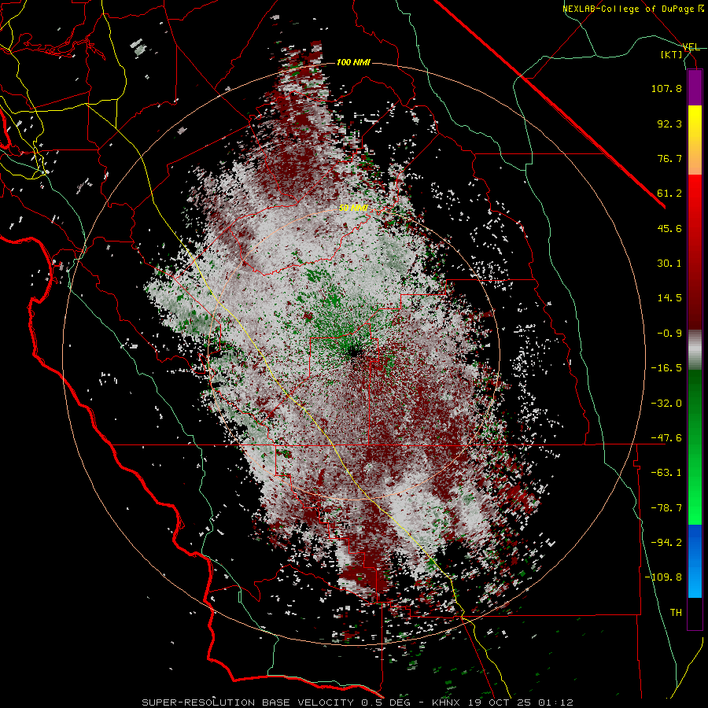This screenshot has width=708, height=708.
Task: Click the -94.2 velocity scale value
Action: point(666,543)
